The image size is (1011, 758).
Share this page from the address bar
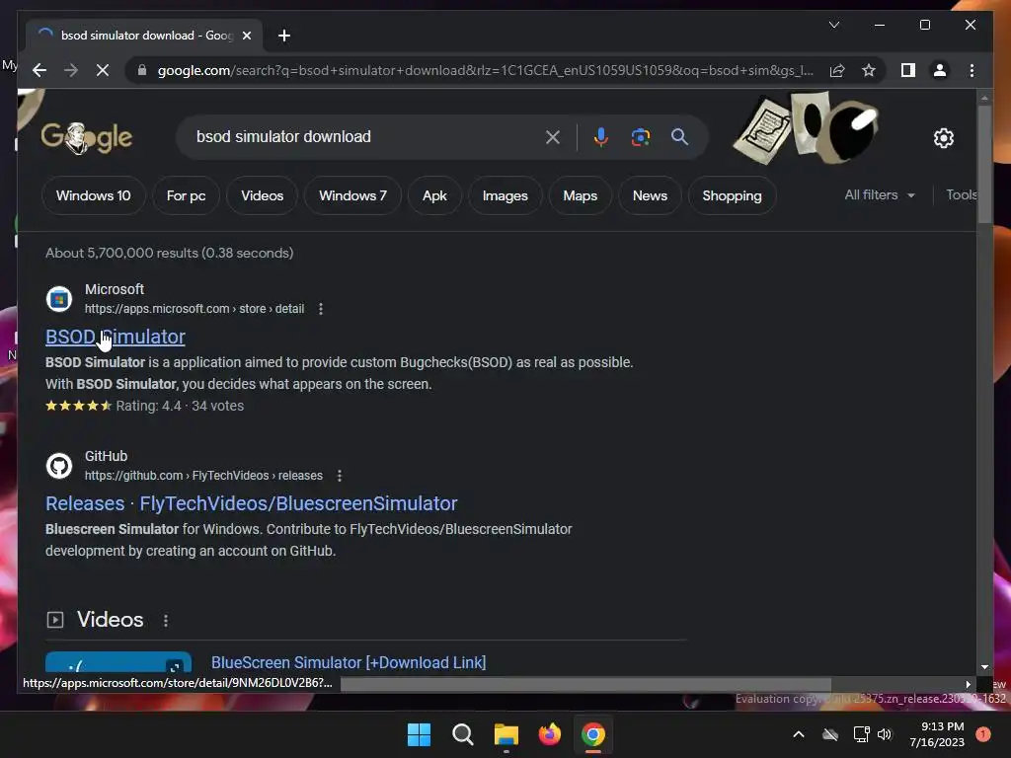coord(837,70)
